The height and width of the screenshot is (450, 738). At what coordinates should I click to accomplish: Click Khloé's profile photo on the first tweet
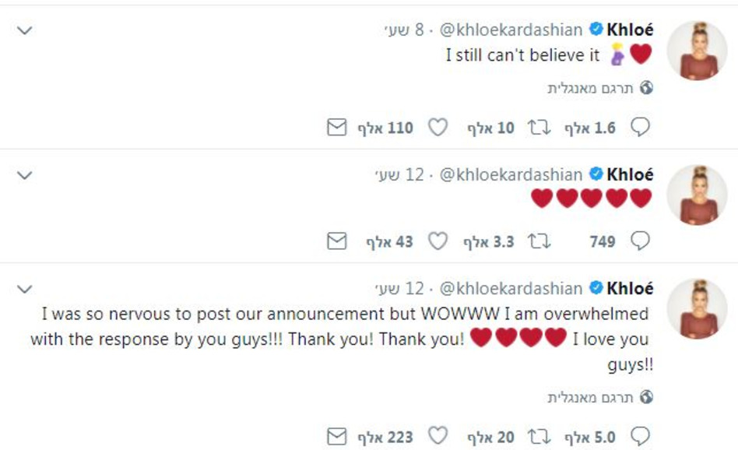tap(698, 51)
